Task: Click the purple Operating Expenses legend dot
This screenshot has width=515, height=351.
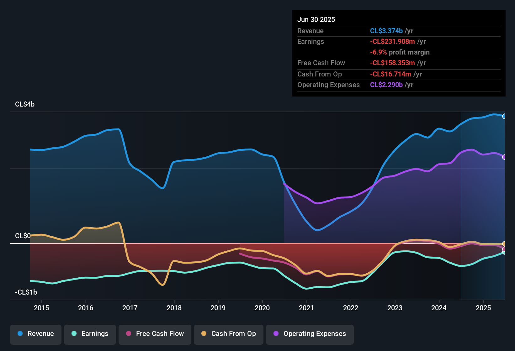Action: point(276,334)
